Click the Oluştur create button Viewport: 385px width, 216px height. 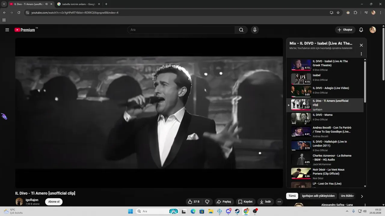click(x=345, y=30)
